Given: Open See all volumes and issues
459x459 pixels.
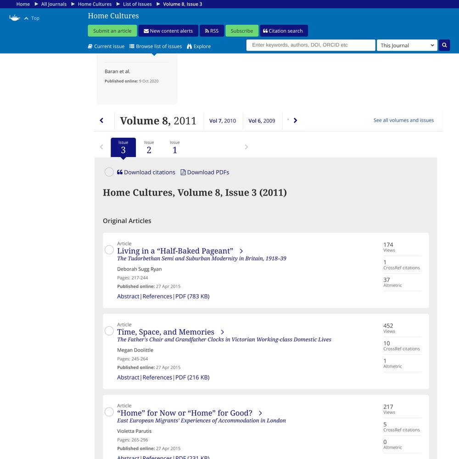Looking at the screenshot, I should [x=403, y=120].
